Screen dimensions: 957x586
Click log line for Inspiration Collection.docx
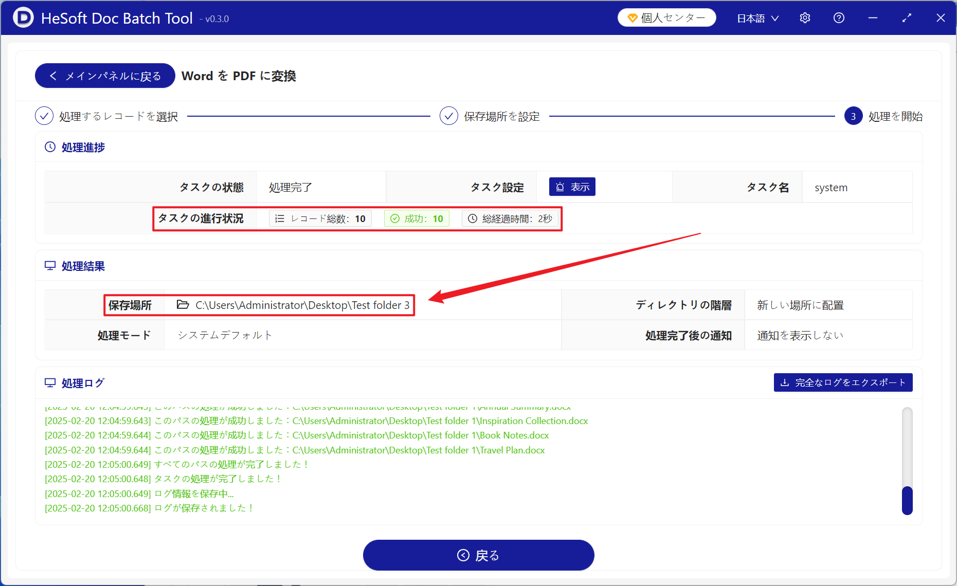pyautogui.click(x=316, y=421)
